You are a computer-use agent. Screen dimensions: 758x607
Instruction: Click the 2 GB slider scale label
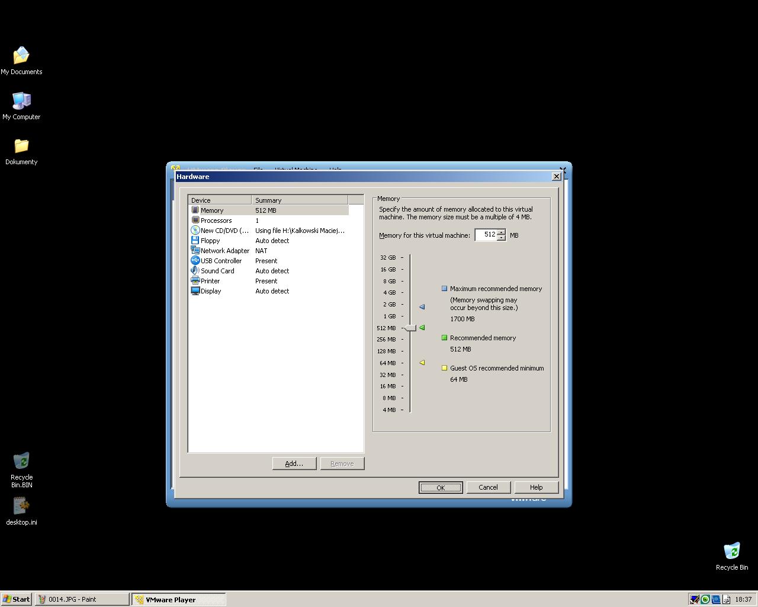pyautogui.click(x=389, y=304)
